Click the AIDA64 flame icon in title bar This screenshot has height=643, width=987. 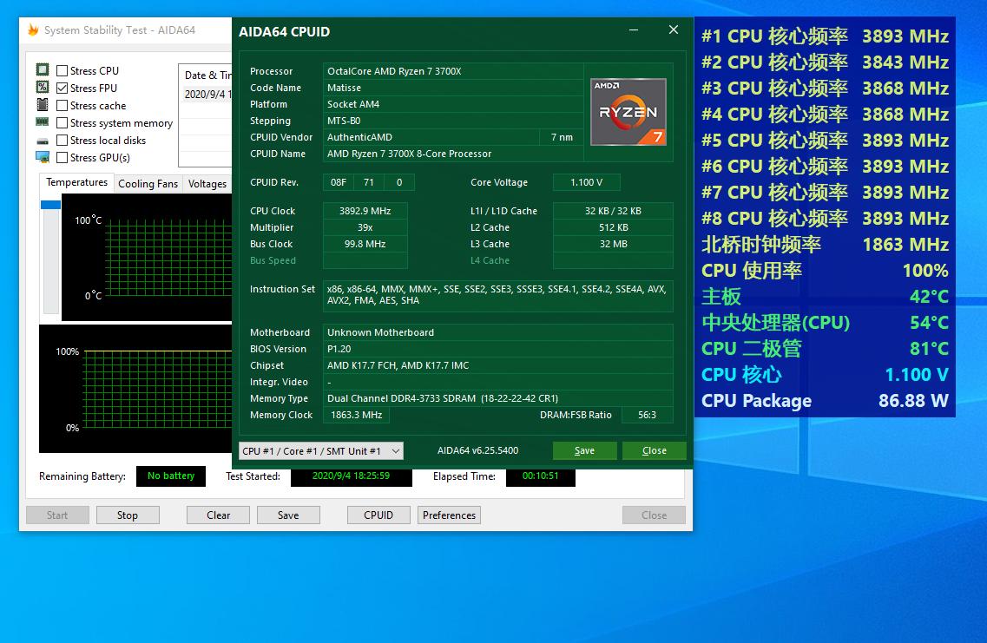(34, 30)
